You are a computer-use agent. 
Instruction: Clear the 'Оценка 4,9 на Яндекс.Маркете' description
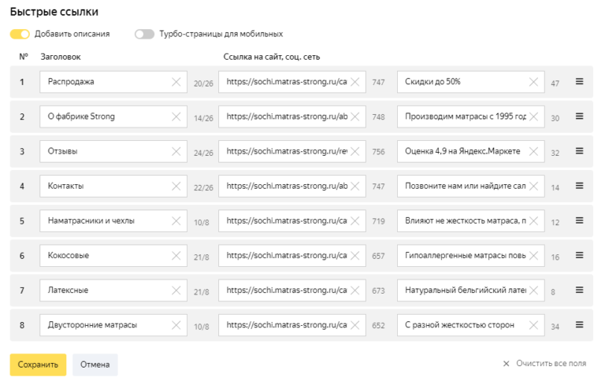point(533,151)
